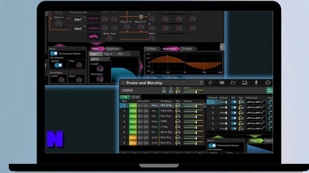The width and height of the screenshot is (309, 173).
Task: Adjust the Element 2 volume slider
Action: 224,108
